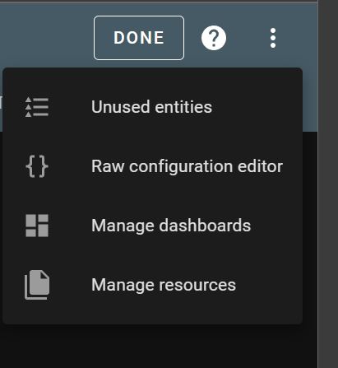This screenshot has width=338, height=368.
Task: Dismiss the menu by clicking the dark area below it
Action: pyautogui.click(x=159, y=347)
